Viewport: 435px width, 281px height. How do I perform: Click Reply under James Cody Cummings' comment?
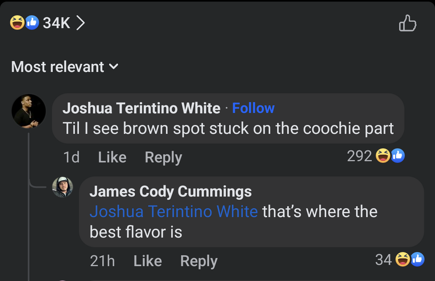pos(198,261)
